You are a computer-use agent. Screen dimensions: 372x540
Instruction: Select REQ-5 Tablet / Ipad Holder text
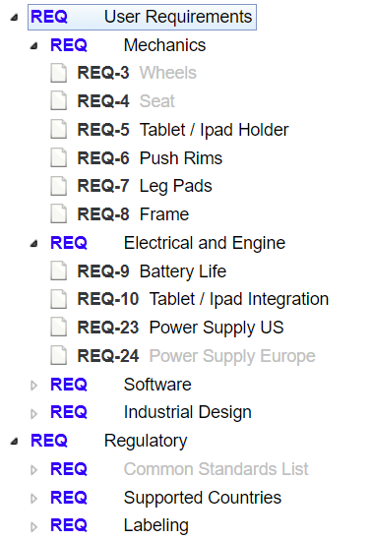(x=214, y=130)
